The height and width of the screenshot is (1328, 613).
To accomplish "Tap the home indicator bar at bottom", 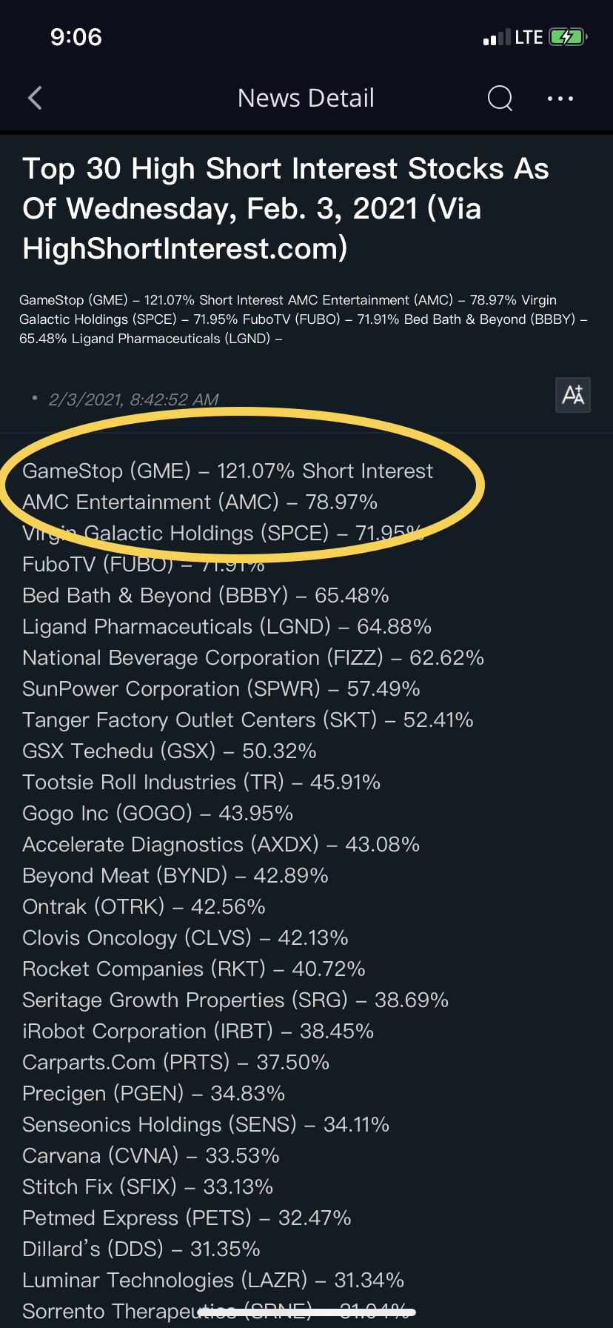I will tap(306, 1312).
